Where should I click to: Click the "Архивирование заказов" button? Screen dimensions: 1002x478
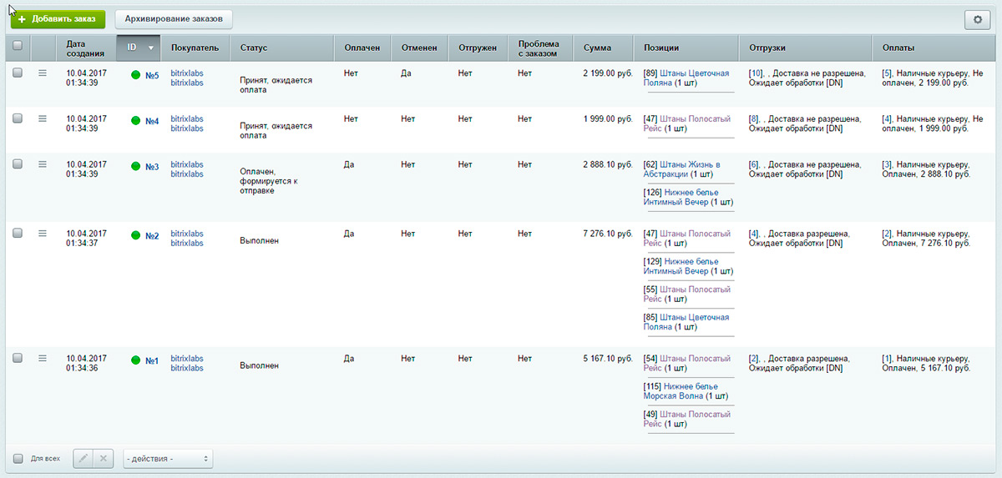[174, 18]
